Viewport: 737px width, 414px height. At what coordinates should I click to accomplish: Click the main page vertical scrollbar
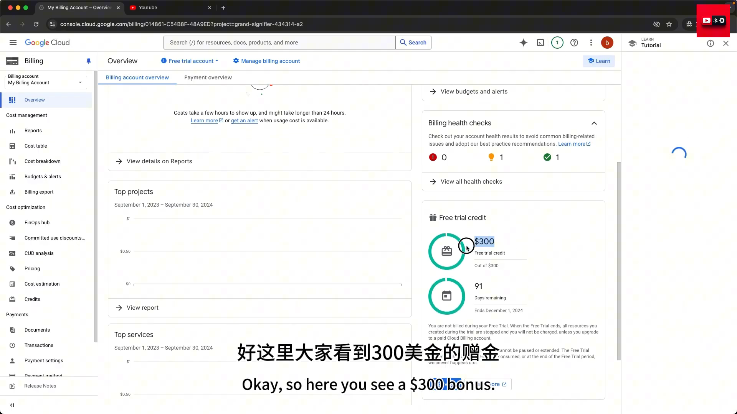click(x=618, y=261)
